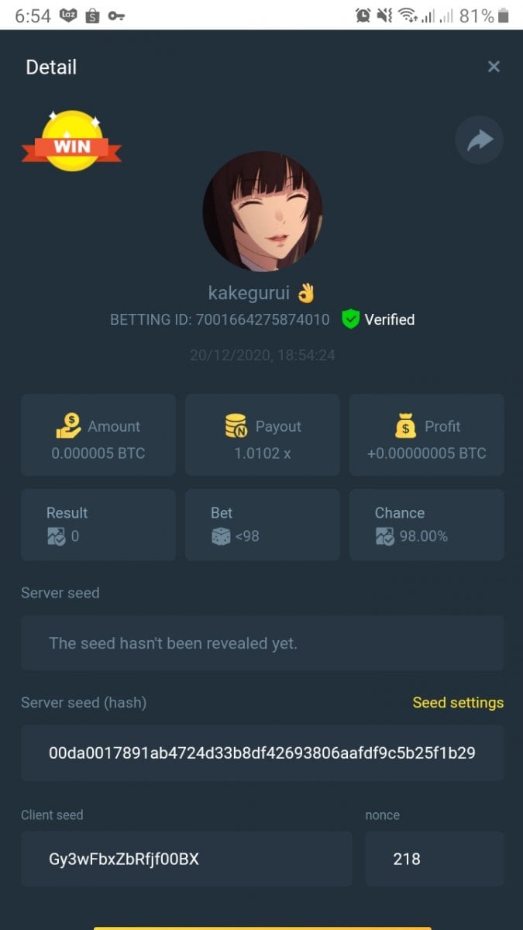Open kakegurui's profile avatar
The height and width of the screenshot is (930, 523).
pos(262,211)
